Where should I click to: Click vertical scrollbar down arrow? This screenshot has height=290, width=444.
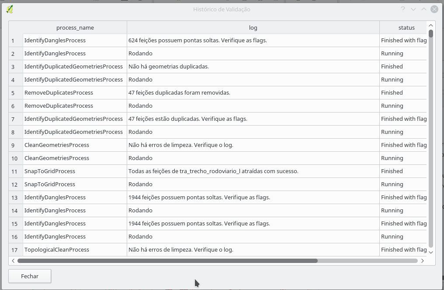(431, 252)
